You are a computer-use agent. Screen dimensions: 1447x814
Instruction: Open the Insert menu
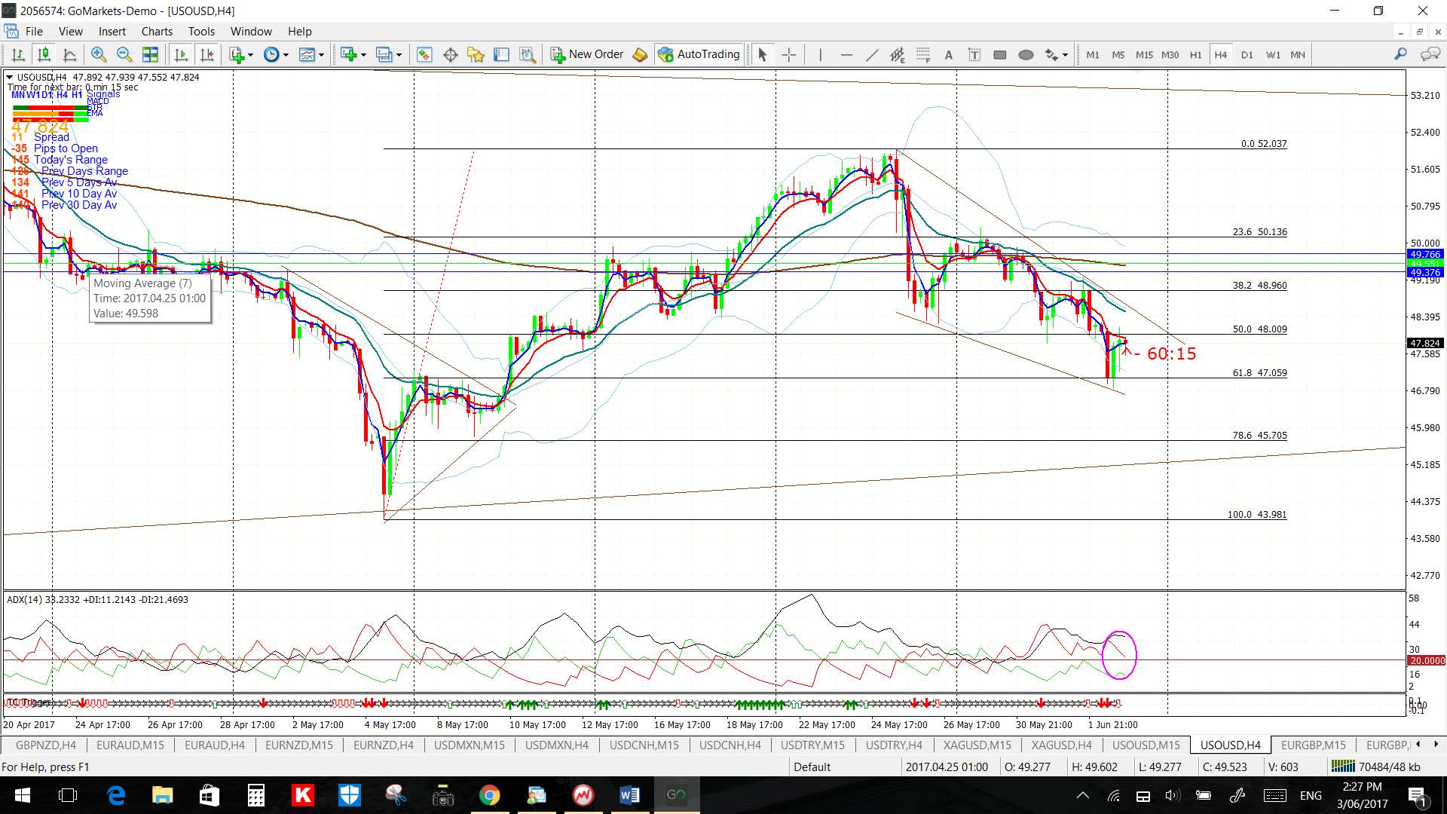pos(112,31)
